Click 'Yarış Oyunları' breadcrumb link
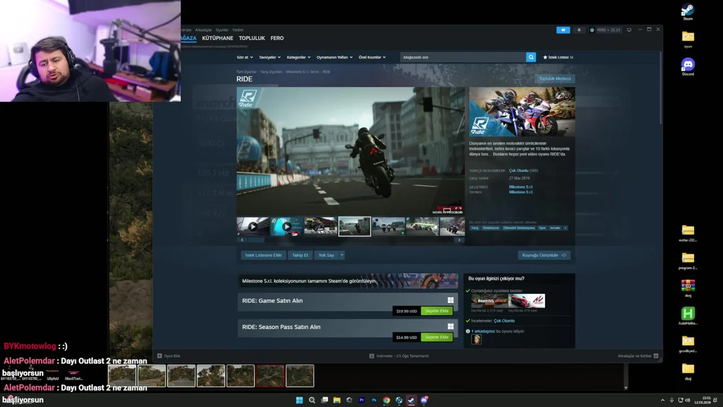The height and width of the screenshot is (407, 723). pos(271,72)
